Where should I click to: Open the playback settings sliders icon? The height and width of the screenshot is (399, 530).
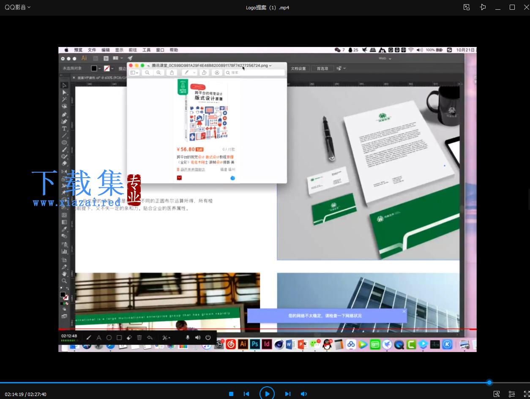pos(511,394)
